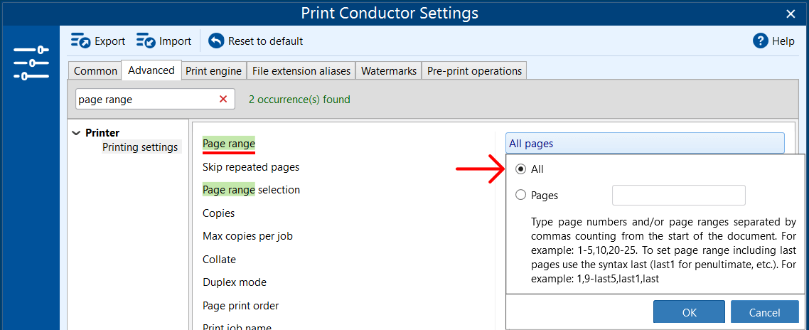Collapse the Printer tree node
The image size is (809, 330).
(x=76, y=133)
